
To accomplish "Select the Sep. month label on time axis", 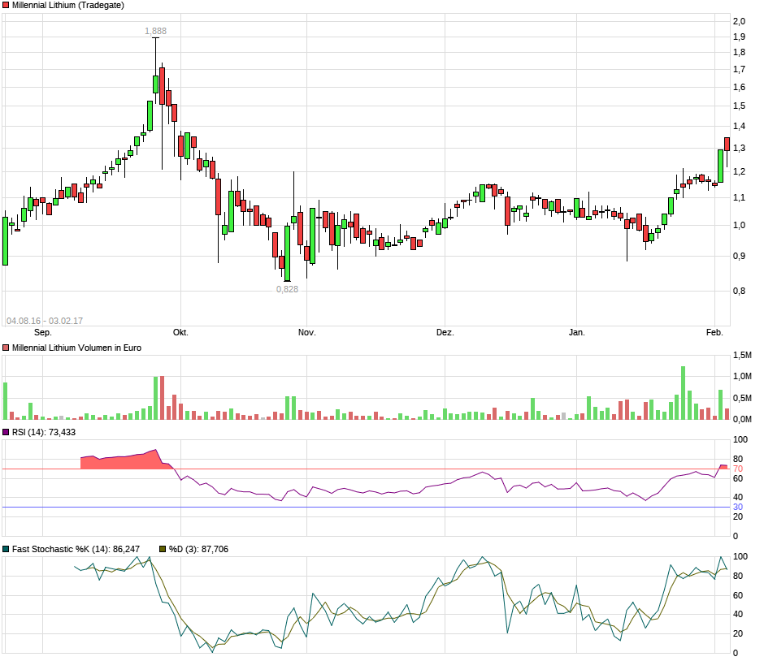I will [42, 333].
